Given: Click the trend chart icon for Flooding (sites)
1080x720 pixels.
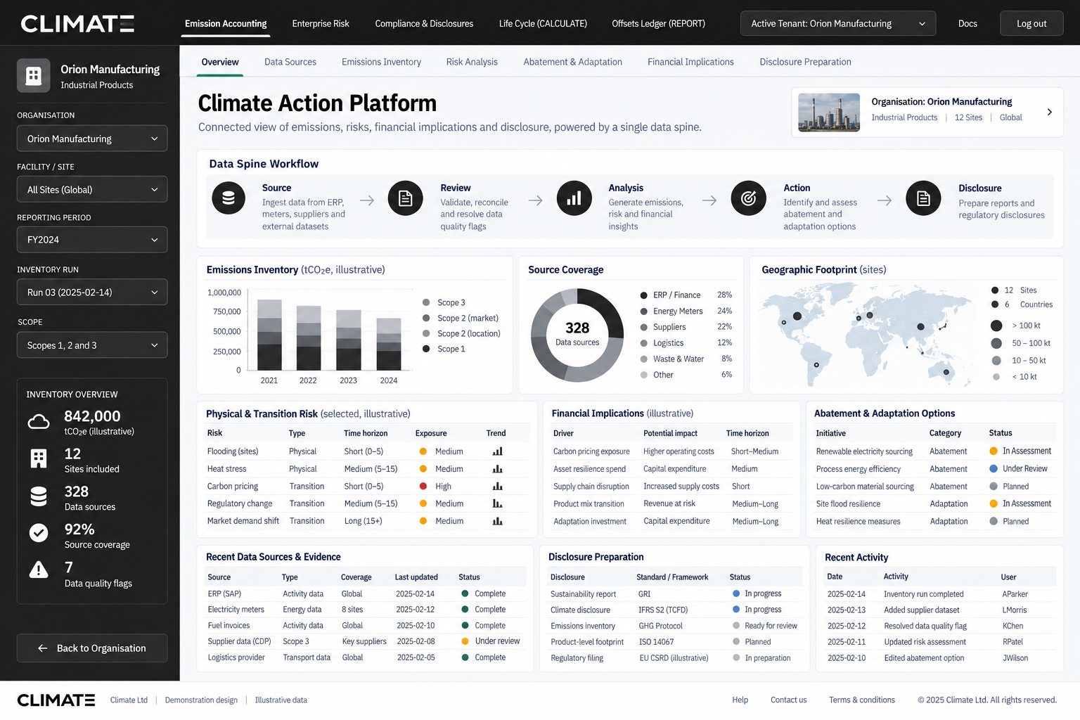Looking at the screenshot, I should [498, 451].
